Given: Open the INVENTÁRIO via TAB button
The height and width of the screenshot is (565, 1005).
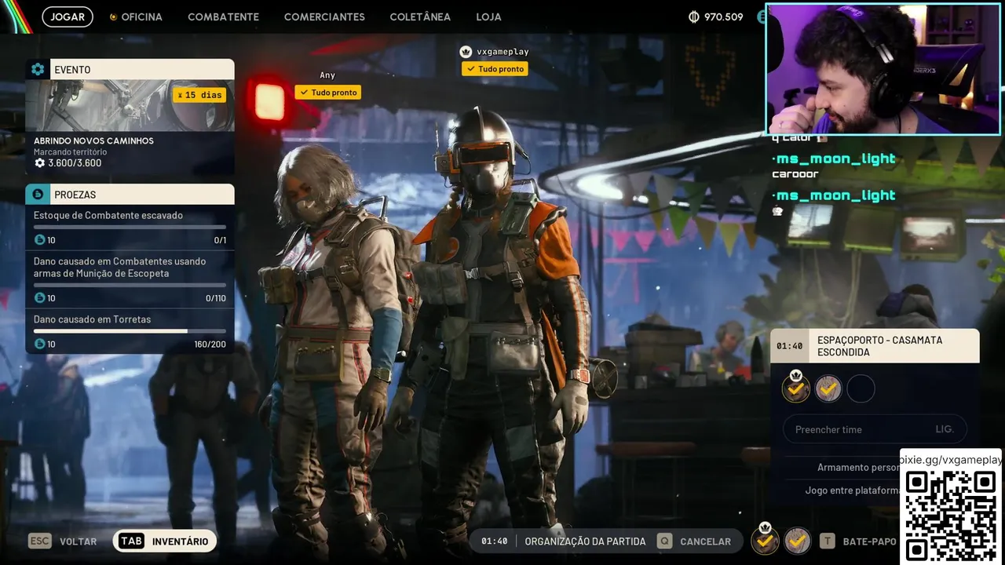Looking at the screenshot, I should pyautogui.click(x=165, y=541).
